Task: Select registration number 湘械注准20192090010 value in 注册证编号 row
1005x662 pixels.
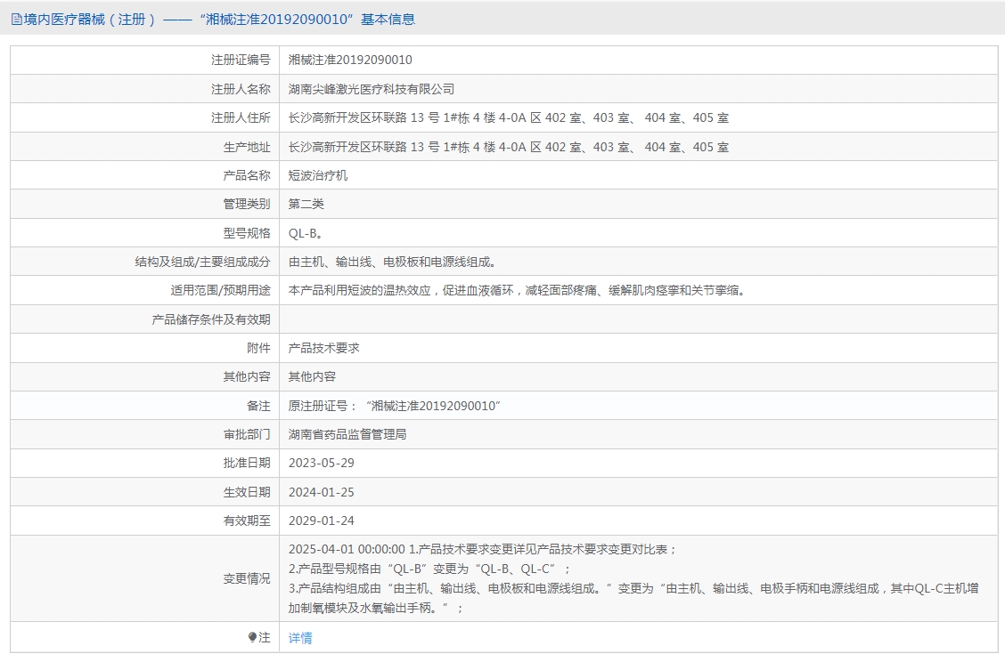Action: [350, 61]
